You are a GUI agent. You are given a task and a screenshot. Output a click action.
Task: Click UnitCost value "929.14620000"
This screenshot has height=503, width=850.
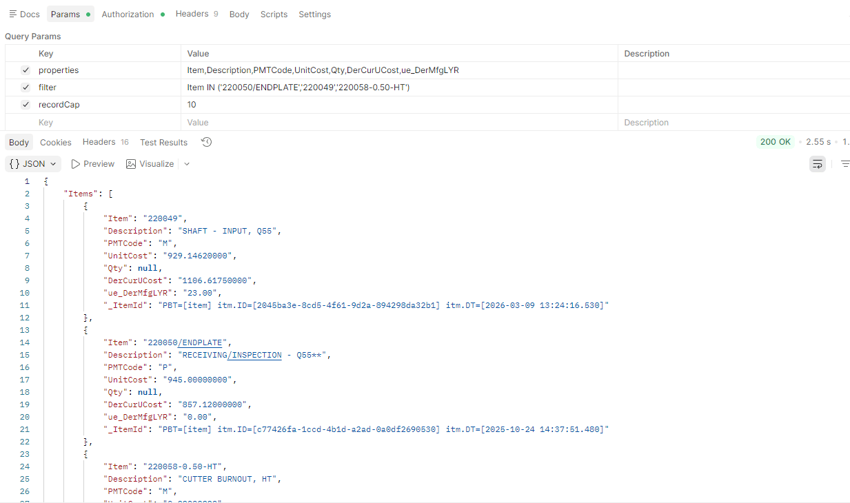point(199,256)
